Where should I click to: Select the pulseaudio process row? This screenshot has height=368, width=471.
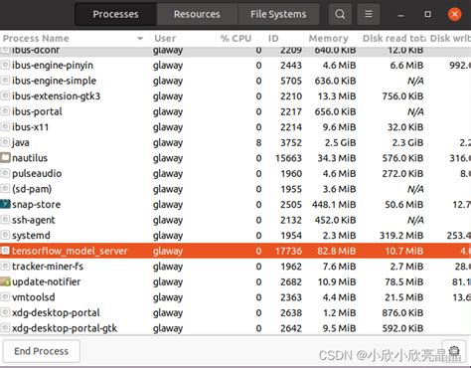pos(235,173)
